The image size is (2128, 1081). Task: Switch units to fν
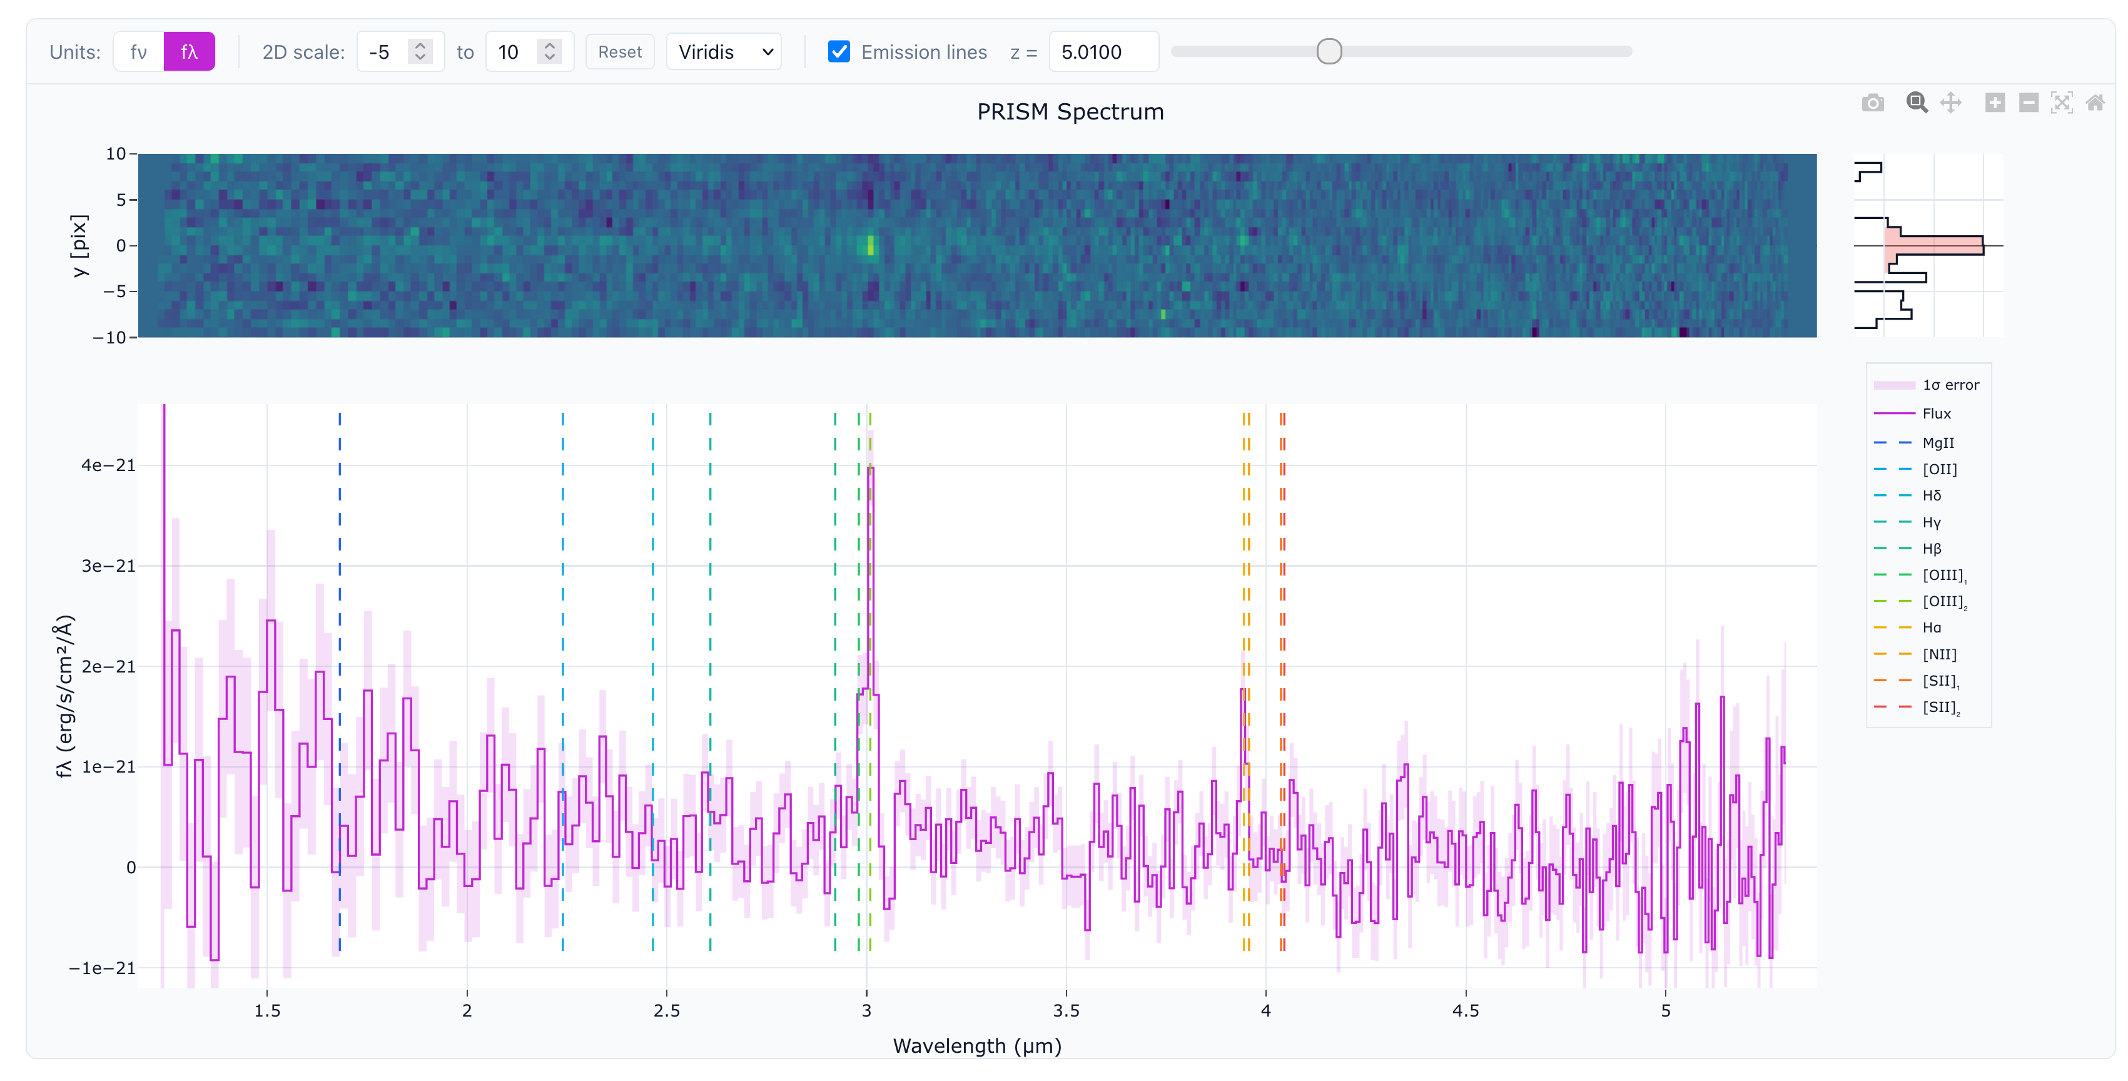138,51
